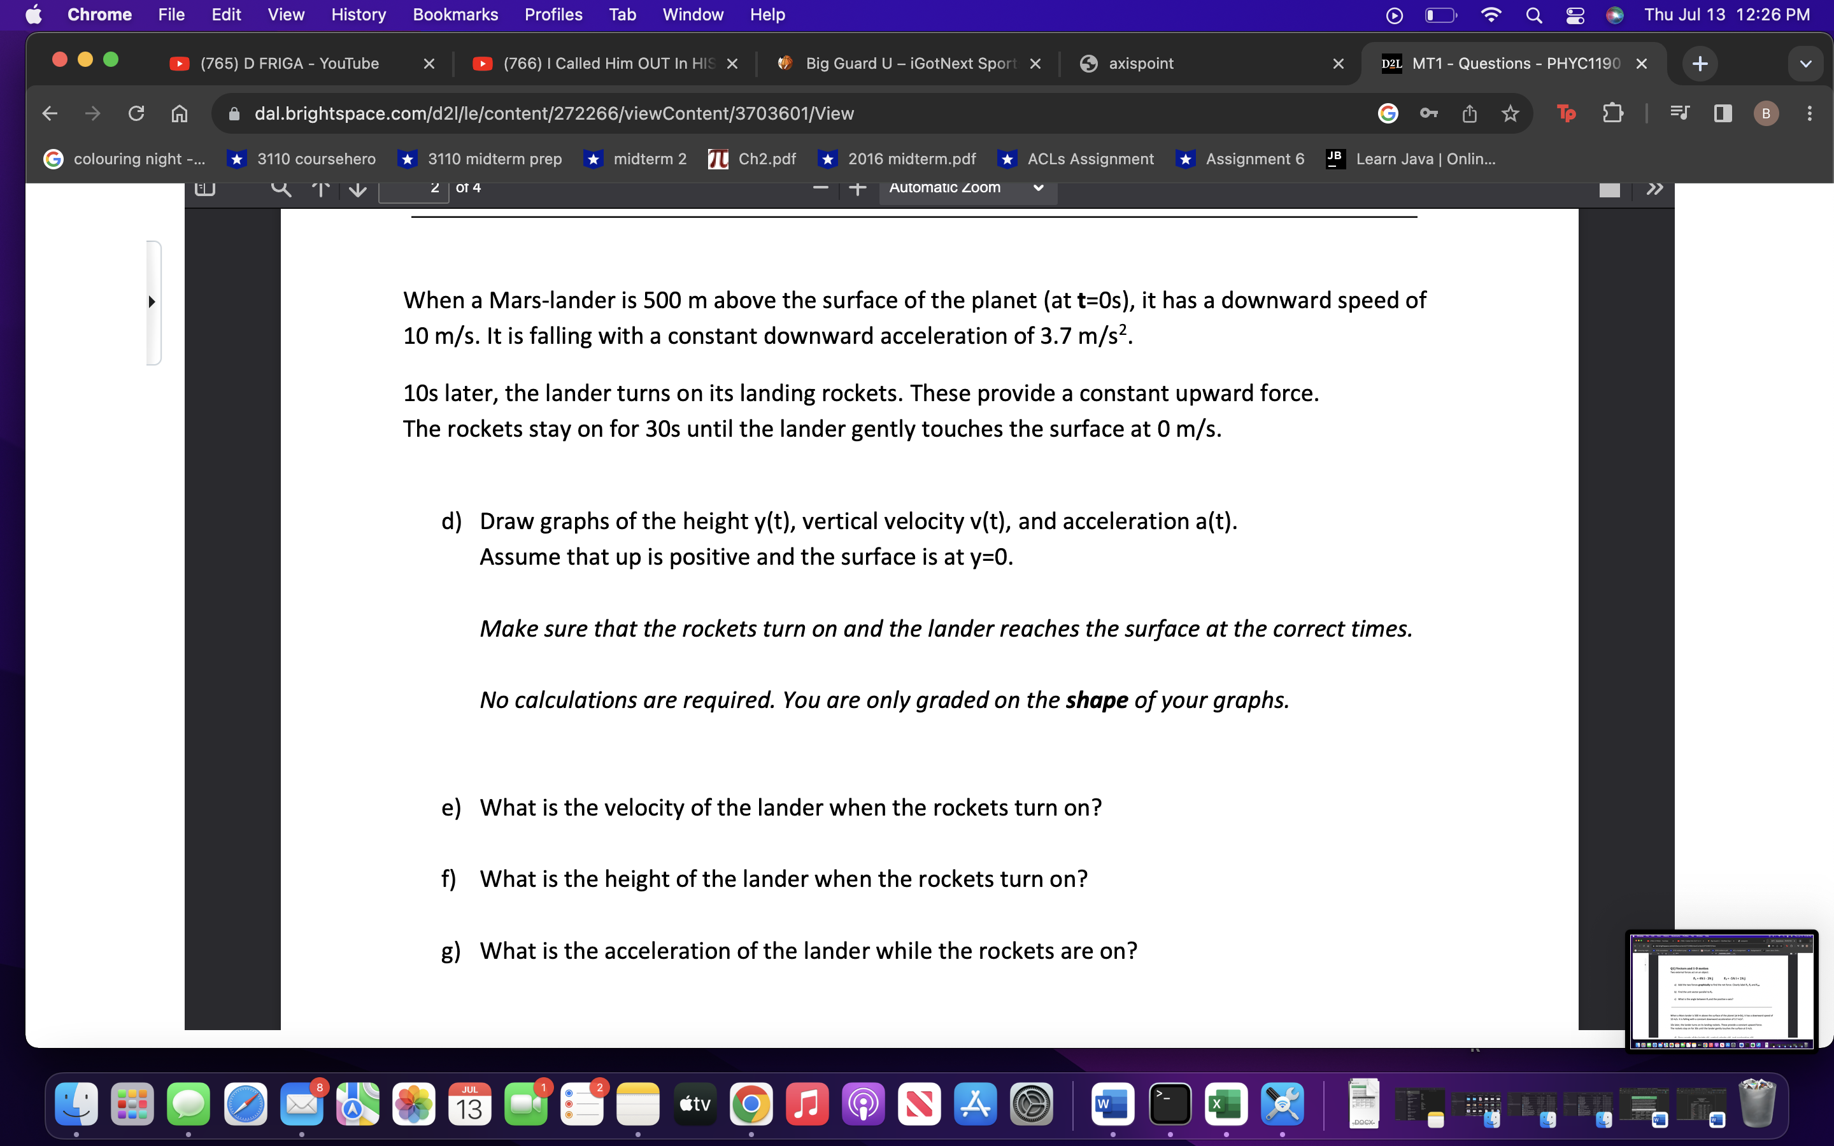The height and width of the screenshot is (1146, 1834).
Task: Click the zoom in button above the PDF
Action: (857, 188)
